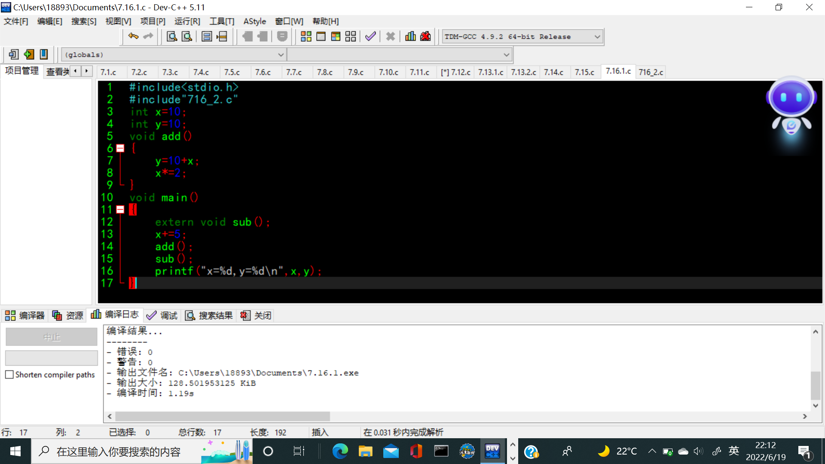Click the Windows search box
825x464 pixels.
(142, 451)
